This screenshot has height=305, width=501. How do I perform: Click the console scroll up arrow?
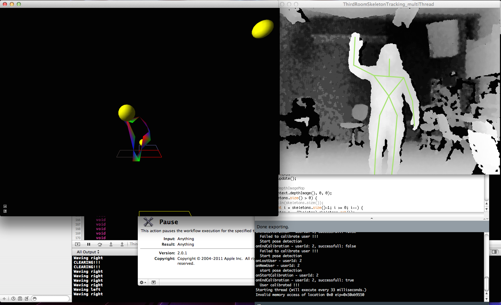tap(486, 294)
